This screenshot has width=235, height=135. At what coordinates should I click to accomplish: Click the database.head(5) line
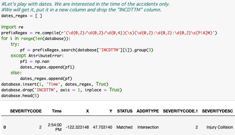[x=20, y=95]
